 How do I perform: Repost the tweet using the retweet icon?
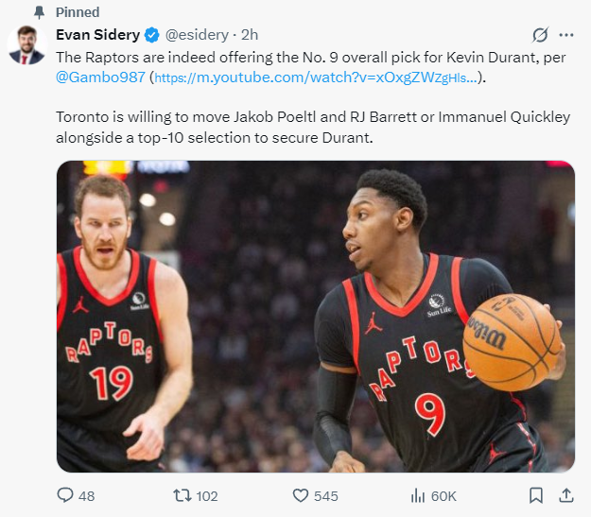tap(180, 495)
